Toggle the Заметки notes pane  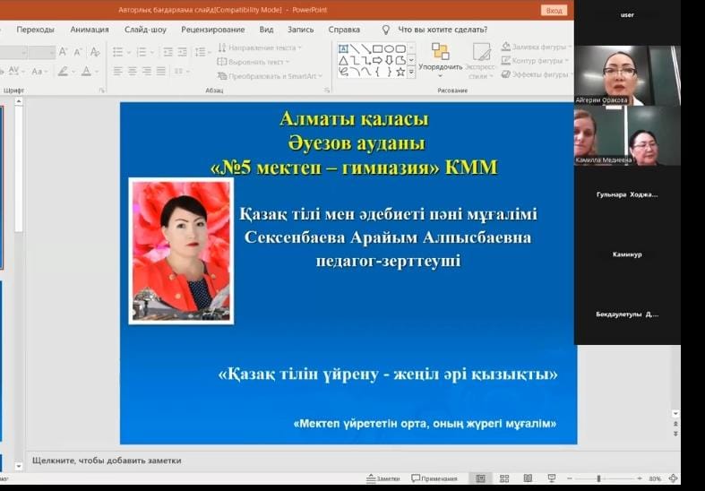(x=383, y=478)
